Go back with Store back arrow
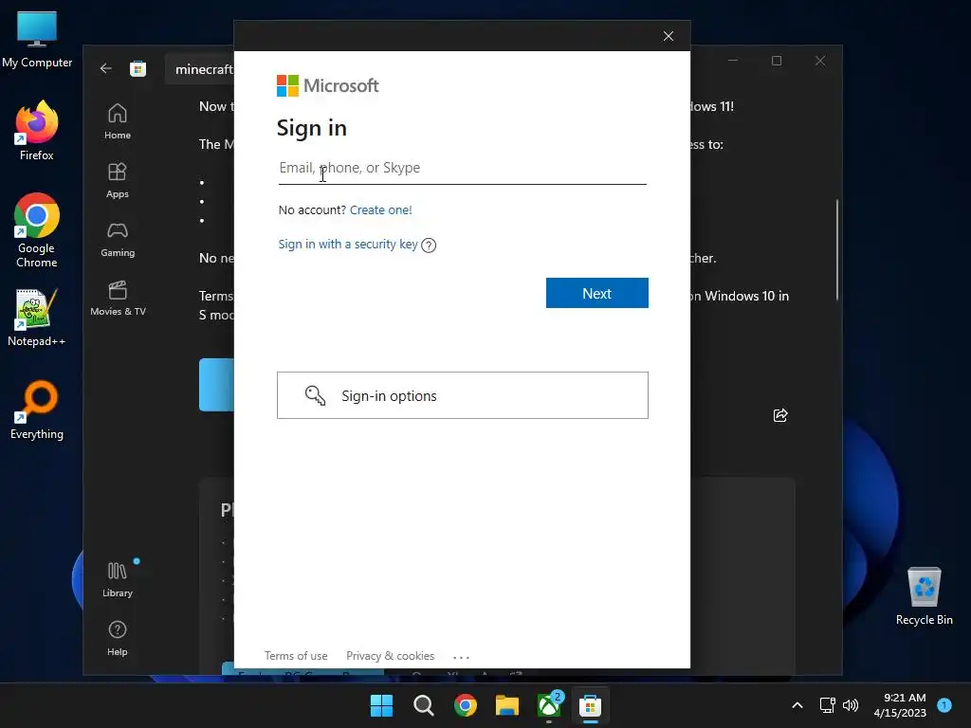 [x=106, y=68]
